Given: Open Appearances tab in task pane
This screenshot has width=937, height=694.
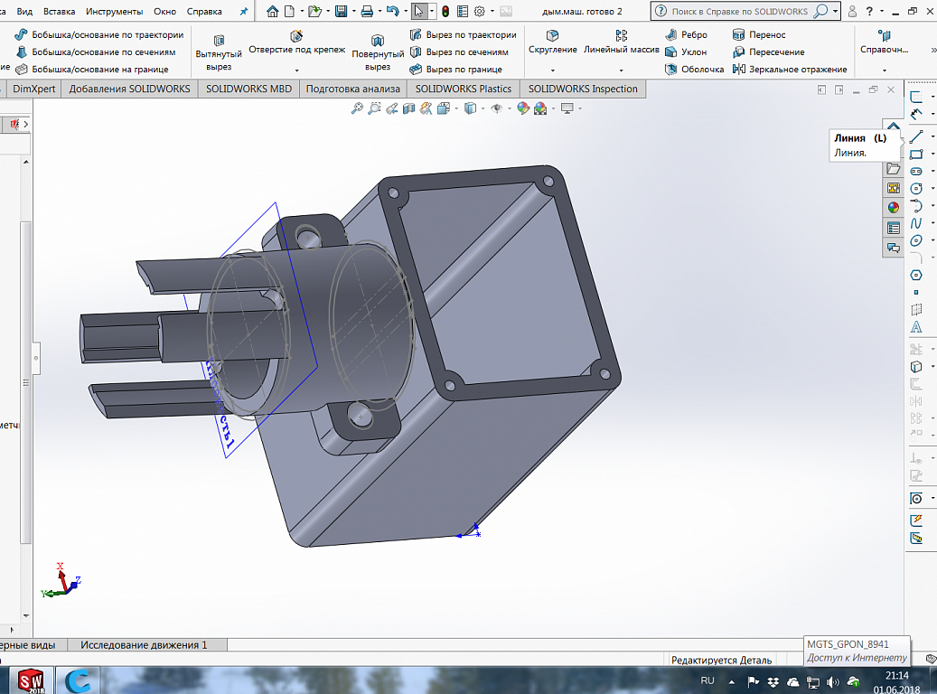Looking at the screenshot, I should 894,208.
